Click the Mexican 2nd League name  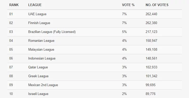pos(43,85)
